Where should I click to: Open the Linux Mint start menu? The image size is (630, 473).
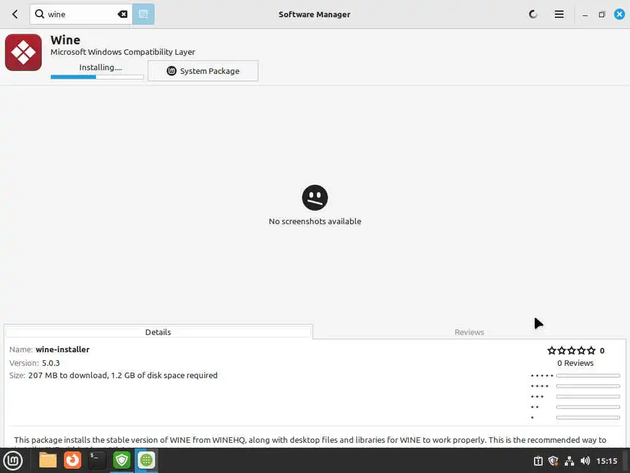(x=13, y=461)
